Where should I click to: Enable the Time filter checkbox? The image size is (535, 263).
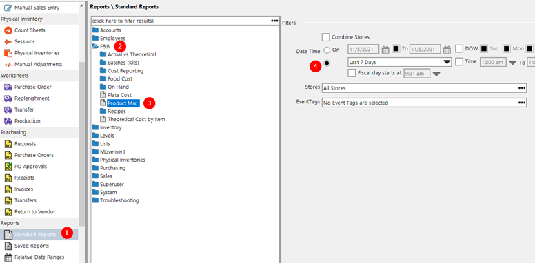tap(459, 62)
